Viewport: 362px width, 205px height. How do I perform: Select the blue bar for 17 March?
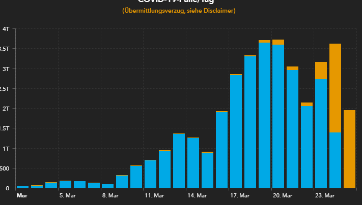click(x=236, y=131)
